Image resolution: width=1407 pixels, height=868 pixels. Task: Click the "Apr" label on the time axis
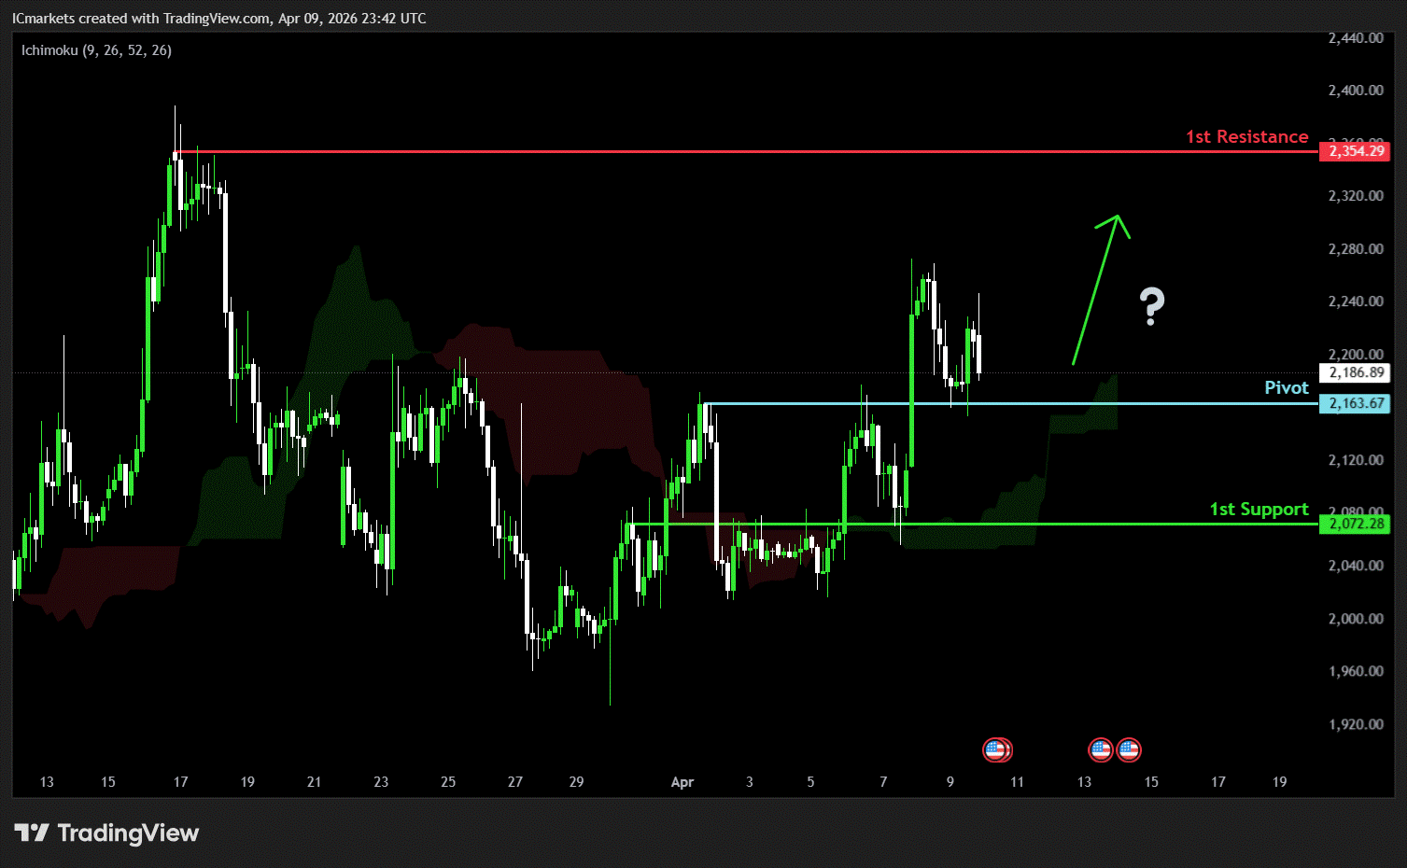tap(682, 782)
